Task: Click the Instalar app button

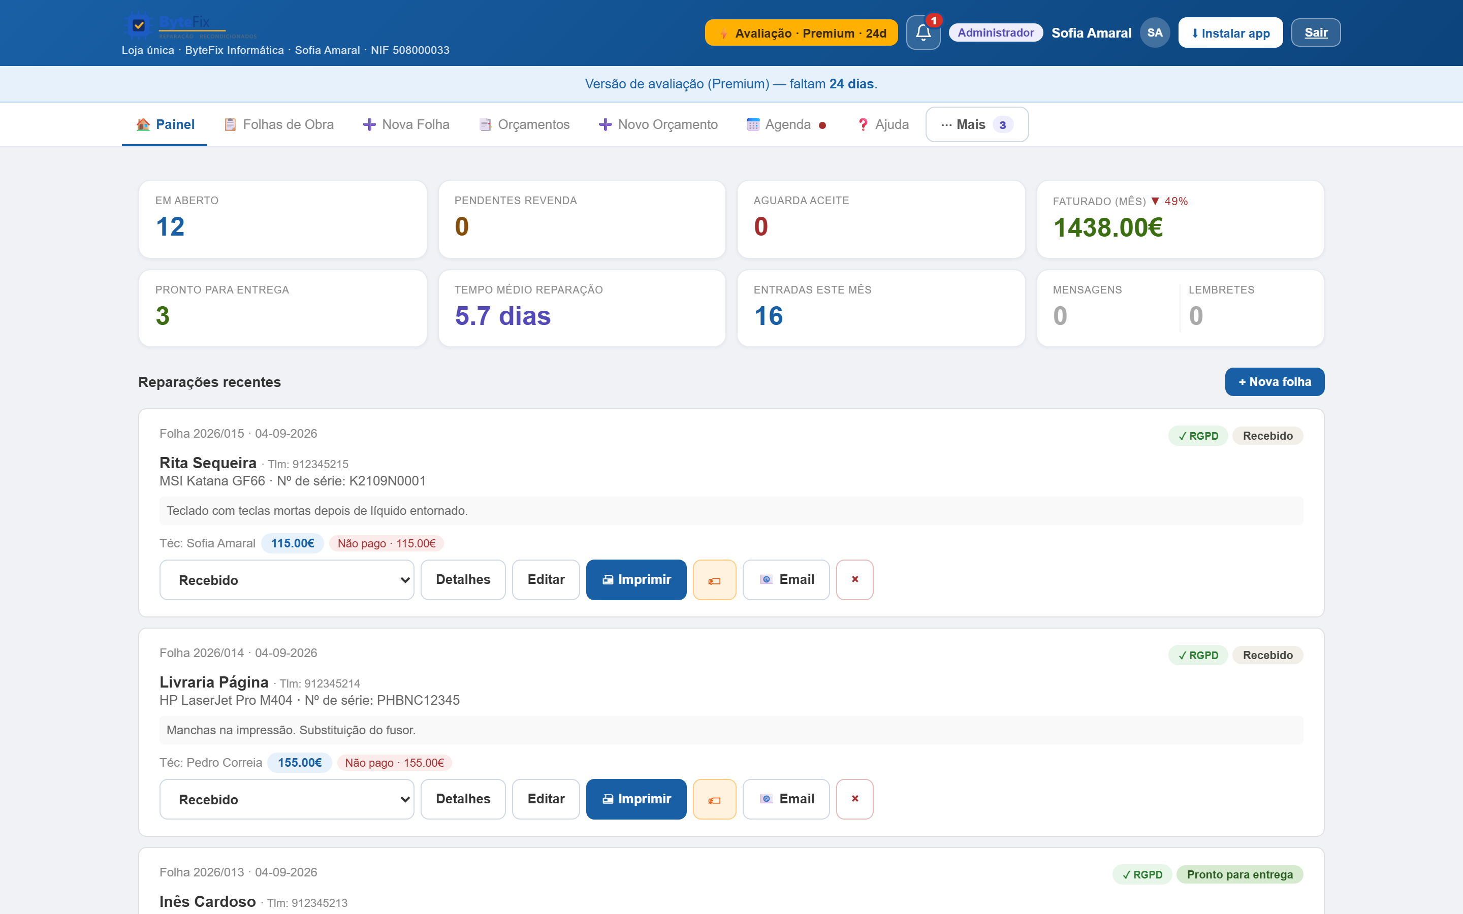Action: coord(1230,32)
